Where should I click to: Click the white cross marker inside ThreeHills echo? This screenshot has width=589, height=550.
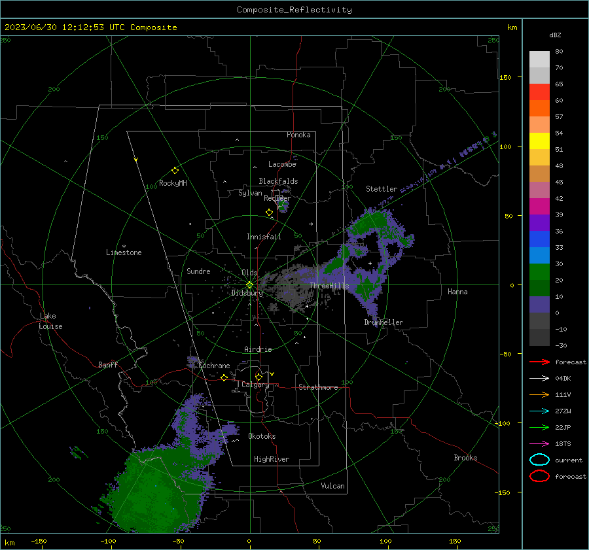tap(370, 263)
